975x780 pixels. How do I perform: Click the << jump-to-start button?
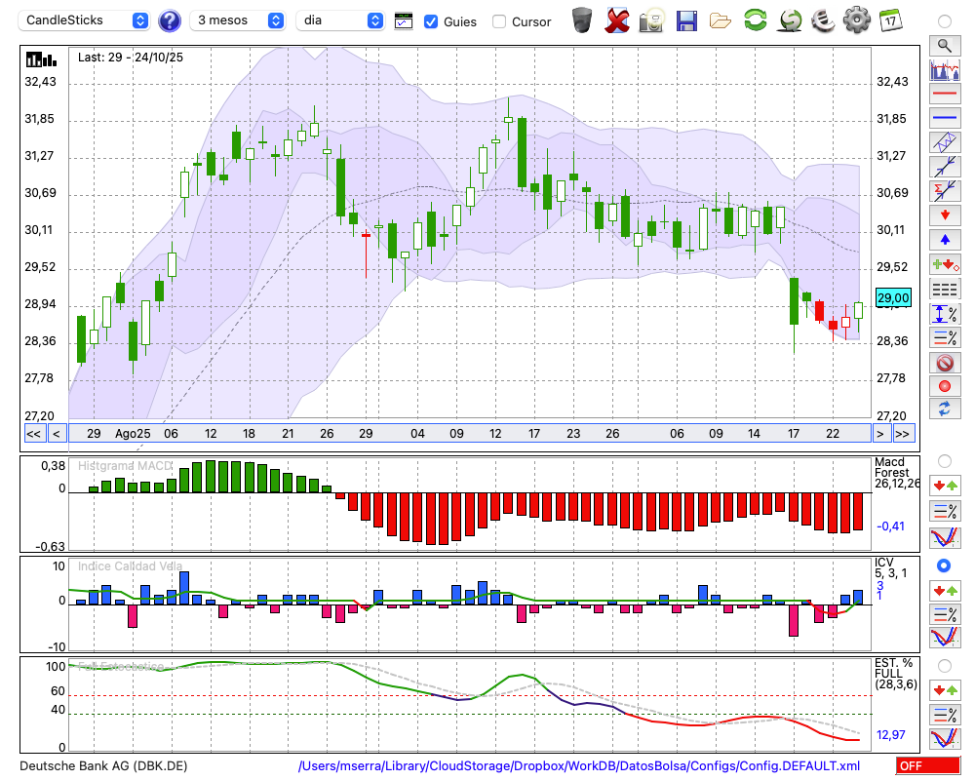pyautogui.click(x=33, y=434)
